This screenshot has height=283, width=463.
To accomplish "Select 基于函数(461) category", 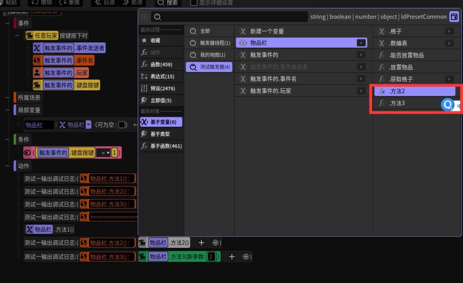I will pos(161,146).
